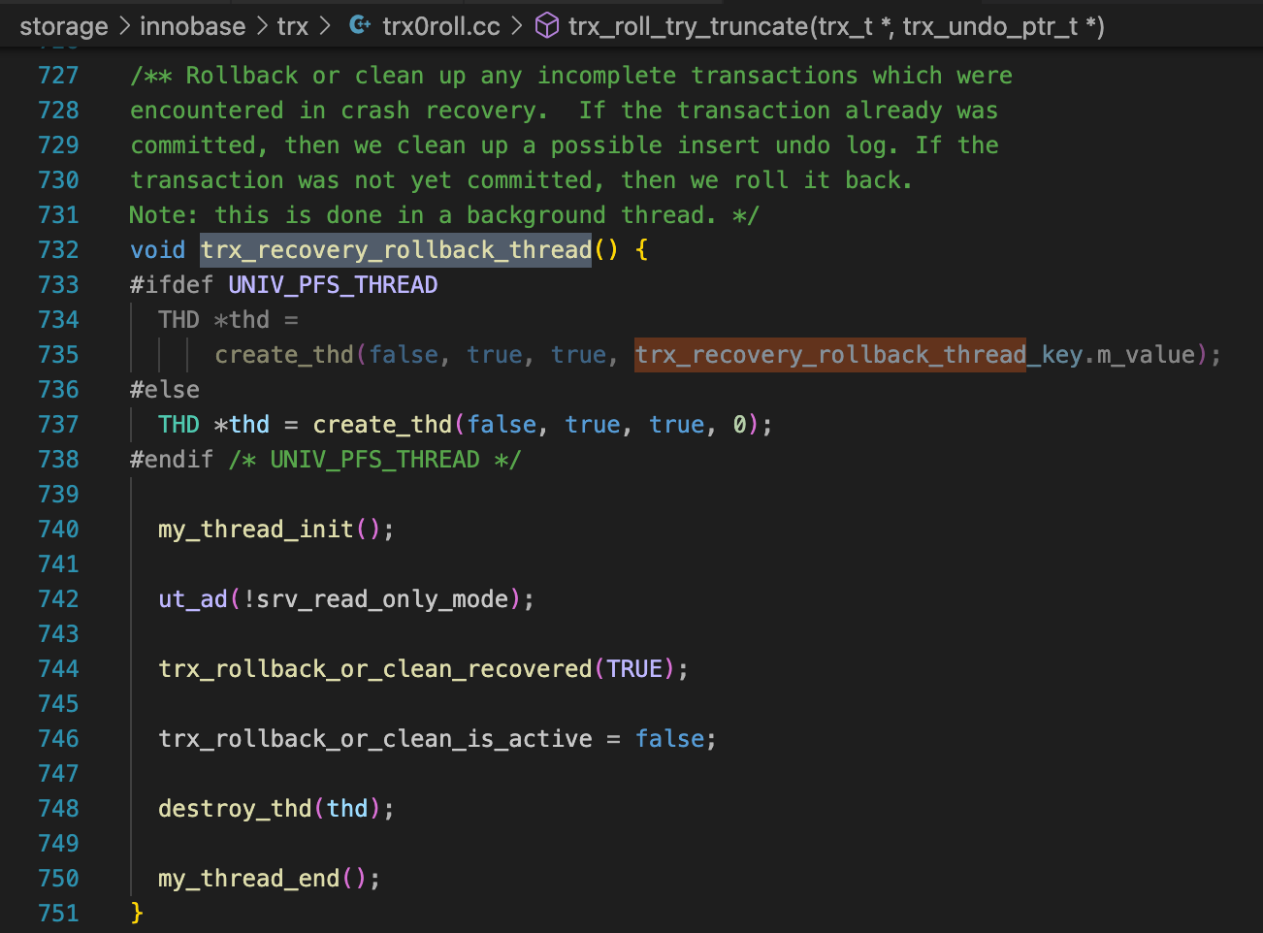Image resolution: width=1263 pixels, height=933 pixels.
Task: Click the C++ file icon in breadcrumbs
Action: [x=360, y=25]
